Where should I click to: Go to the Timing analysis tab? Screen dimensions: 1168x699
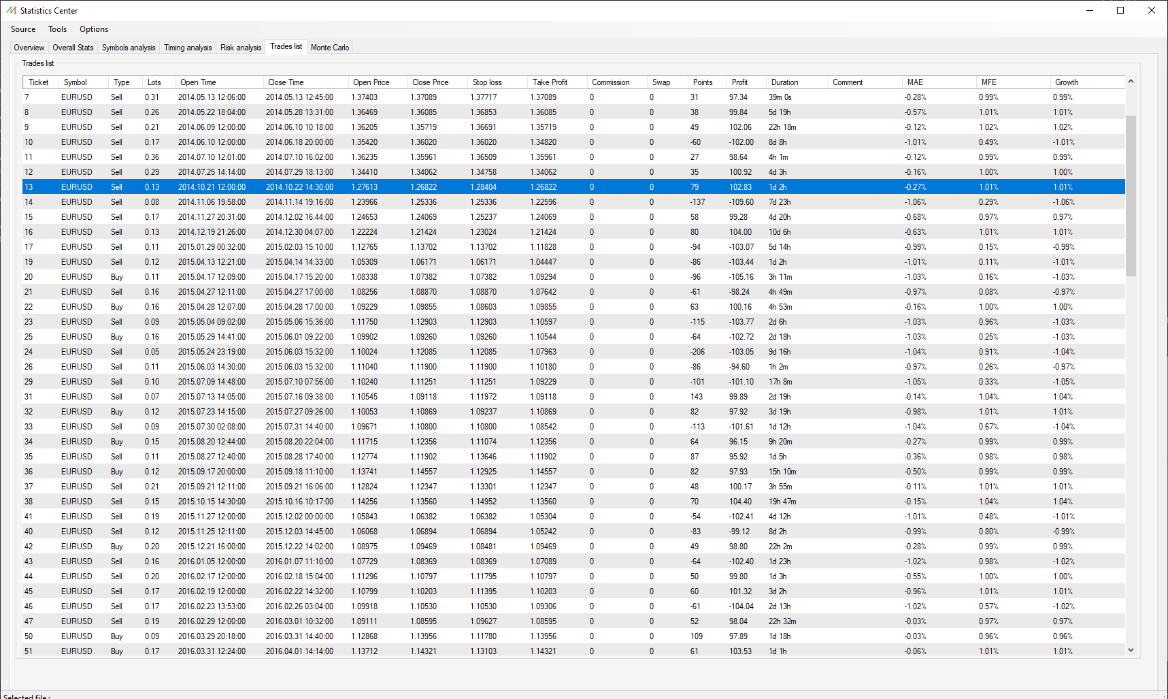[x=188, y=48]
